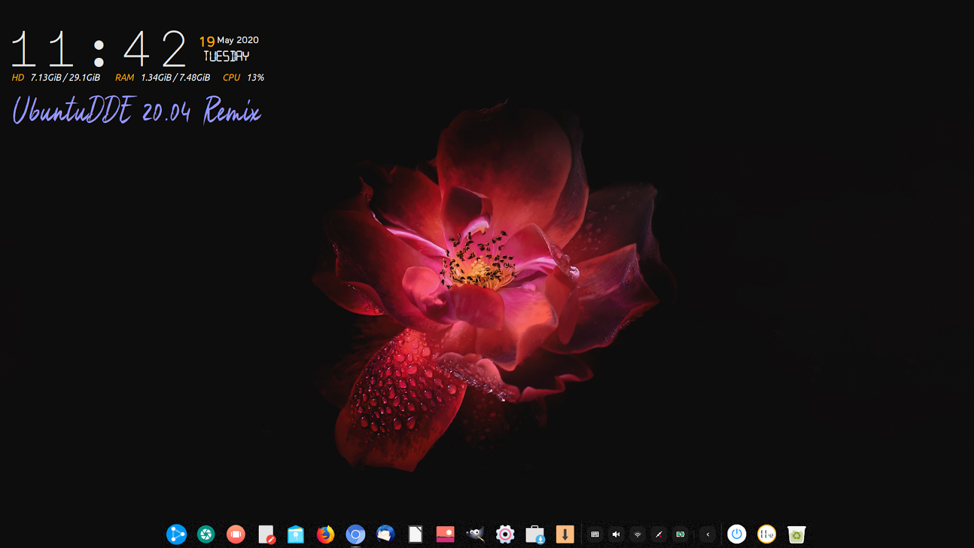The height and width of the screenshot is (548, 974).
Task: Open the LibreOffice blank document icon
Action: 415,535
